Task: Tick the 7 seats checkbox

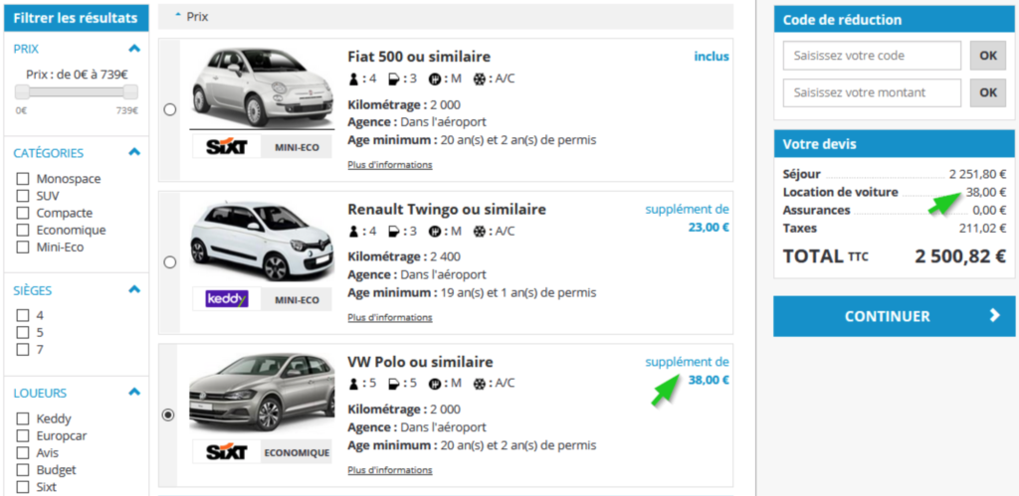Action: pyautogui.click(x=23, y=349)
